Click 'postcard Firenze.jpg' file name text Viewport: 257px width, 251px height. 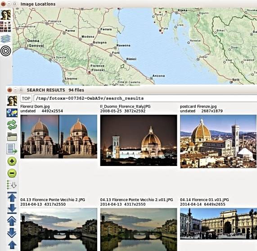[198, 107]
